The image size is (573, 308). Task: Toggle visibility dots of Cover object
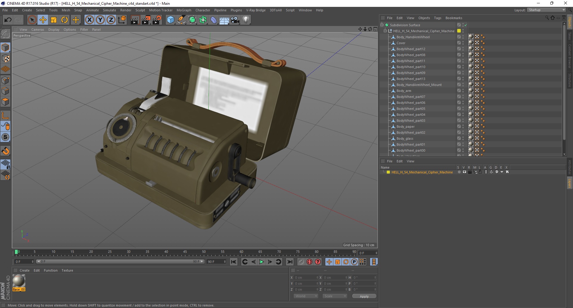(x=463, y=43)
